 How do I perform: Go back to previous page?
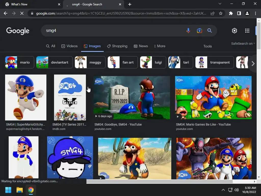pos(6,13)
